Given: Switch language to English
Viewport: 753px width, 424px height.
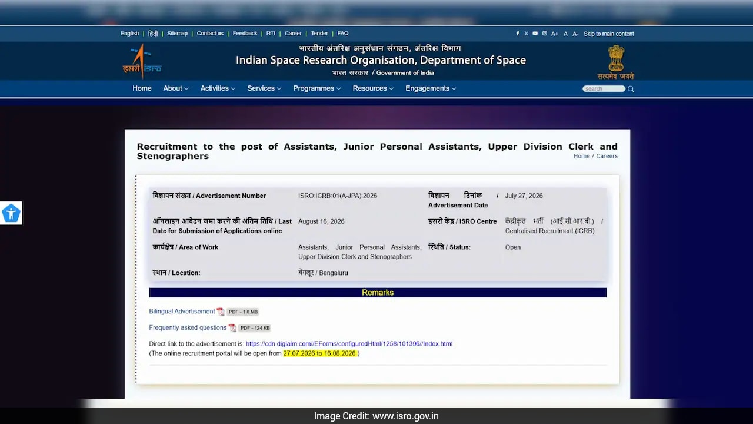Looking at the screenshot, I should 129,34.
